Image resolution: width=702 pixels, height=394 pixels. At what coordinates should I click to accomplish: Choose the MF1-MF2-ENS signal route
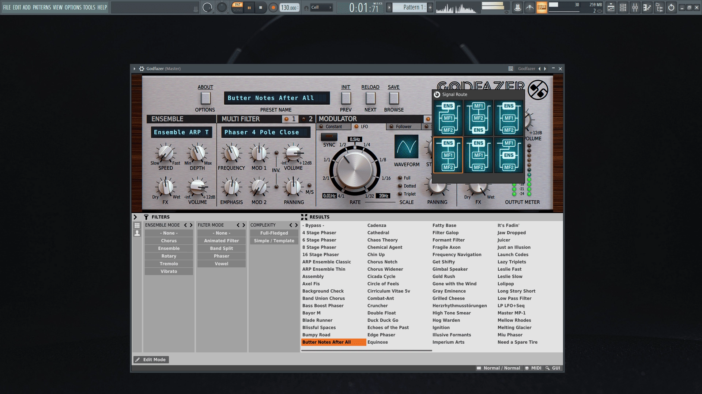tap(478, 118)
